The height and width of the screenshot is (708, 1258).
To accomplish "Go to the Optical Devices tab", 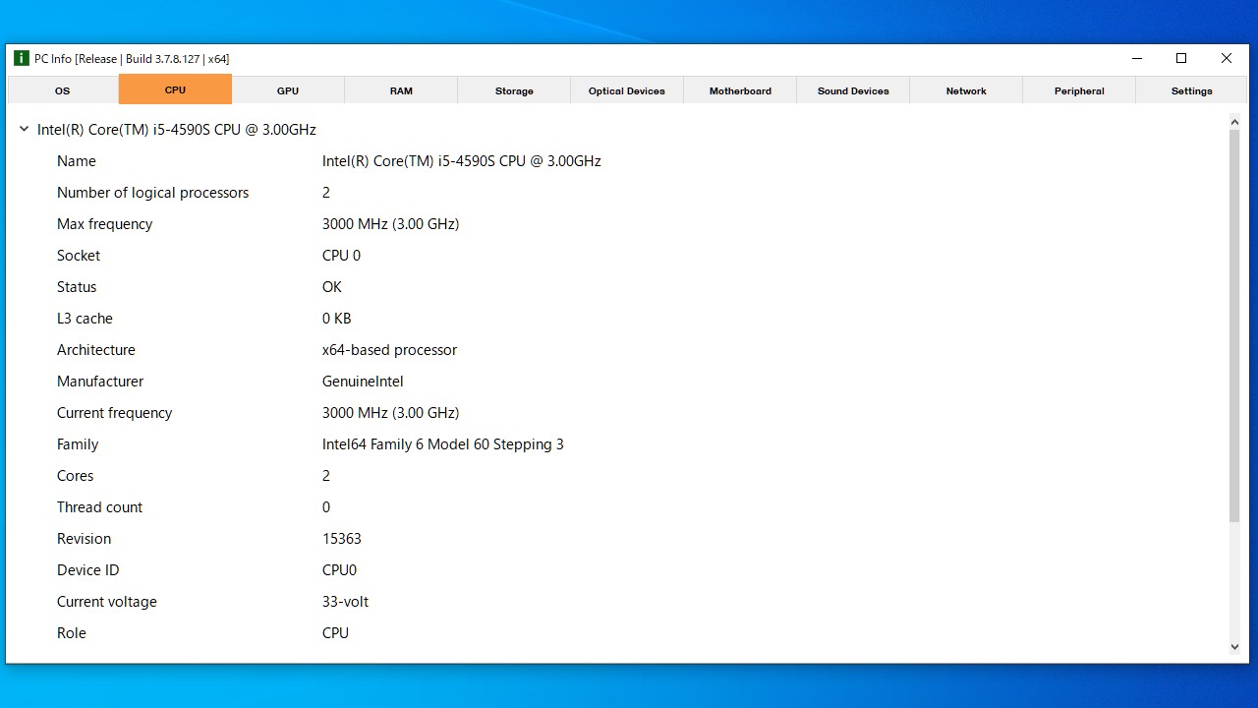I will coord(627,90).
